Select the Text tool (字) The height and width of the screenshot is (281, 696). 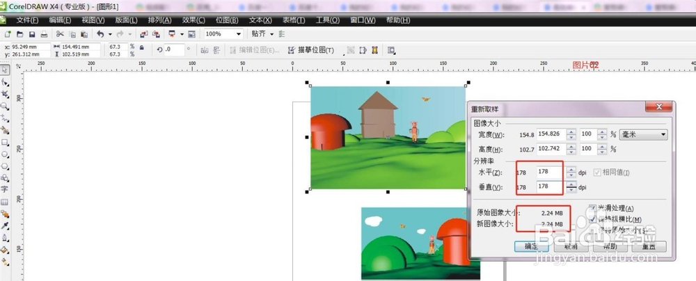[5, 190]
